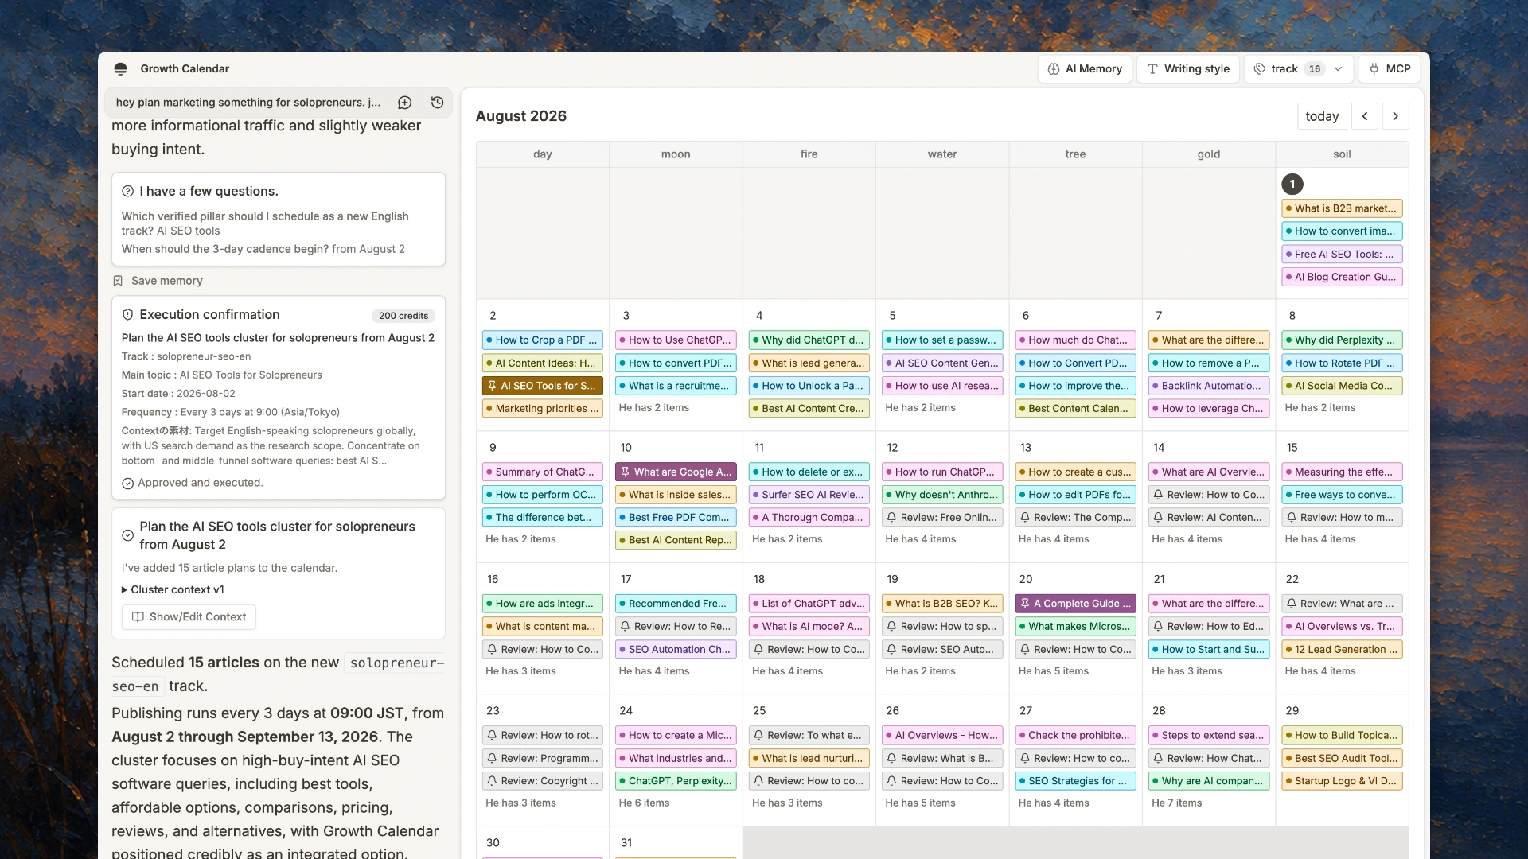This screenshot has width=1528, height=859.
Task: Expand 'He has 2 items' on day 5
Action: click(921, 408)
